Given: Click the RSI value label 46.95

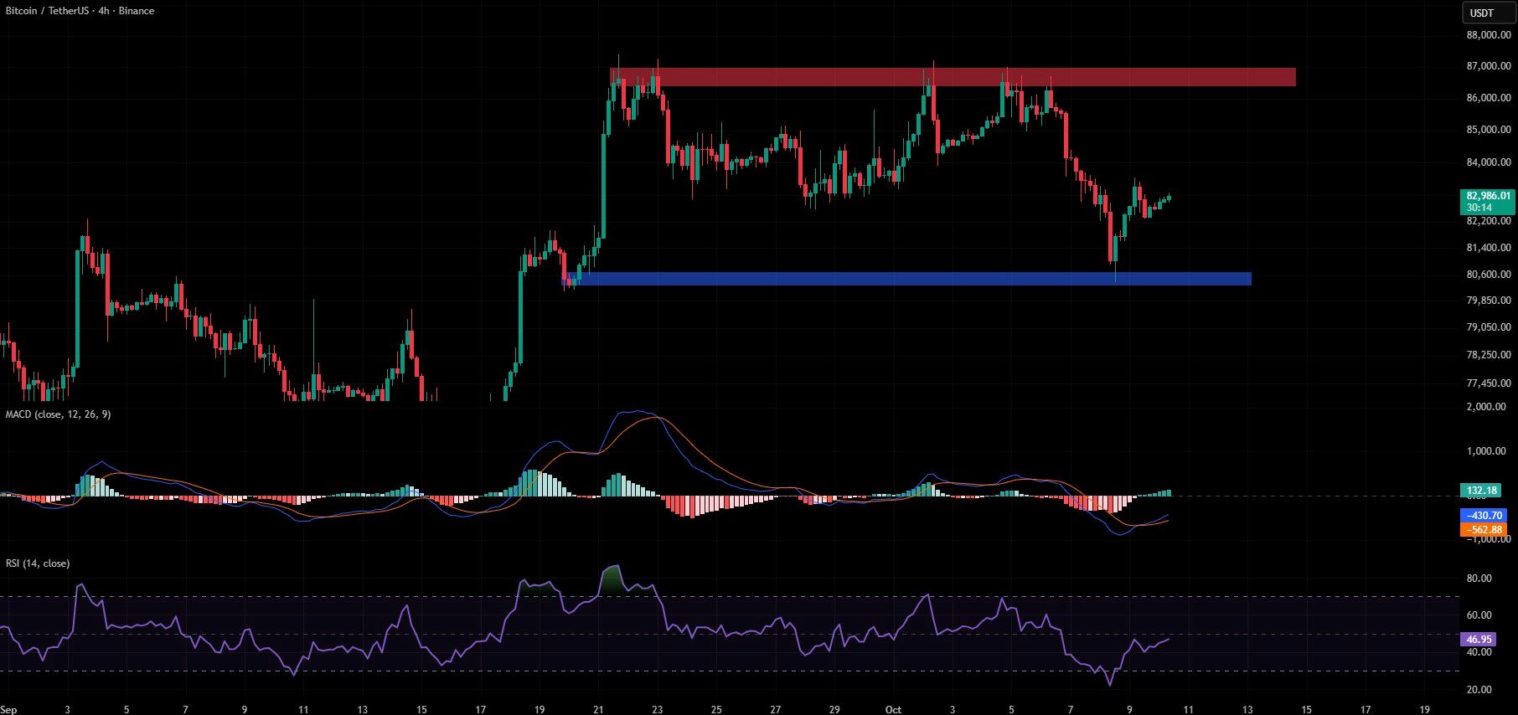Looking at the screenshot, I should pyautogui.click(x=1479, y=639).
